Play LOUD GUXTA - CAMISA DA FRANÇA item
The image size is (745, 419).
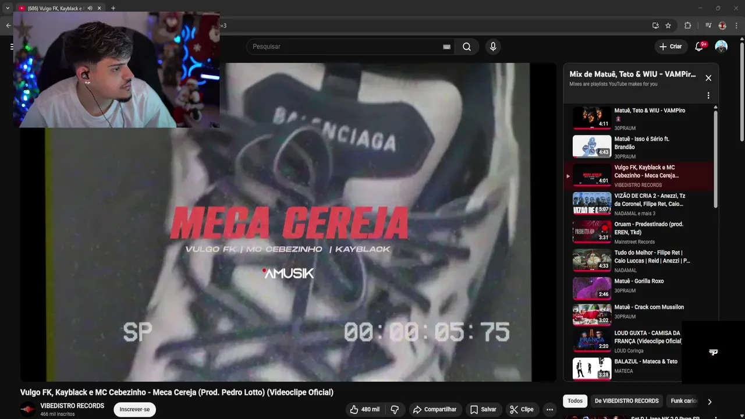coord(627,341)
